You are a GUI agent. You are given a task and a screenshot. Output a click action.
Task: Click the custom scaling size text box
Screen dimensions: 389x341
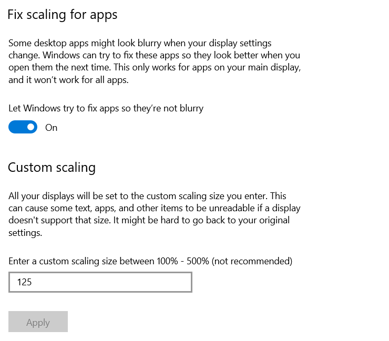pyautogui.click(x=100, y=282)
